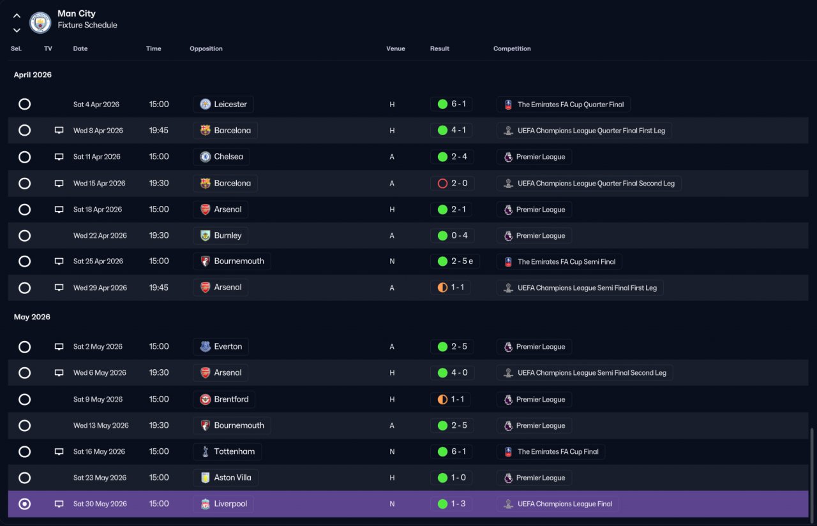Image resolution: width=817 pixels, height=526 pixels.
Task: Open UEFA Champions League Final competition
Action: pos(558,504)
